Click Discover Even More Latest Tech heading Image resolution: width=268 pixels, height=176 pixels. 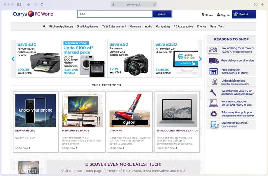(123, 164)
